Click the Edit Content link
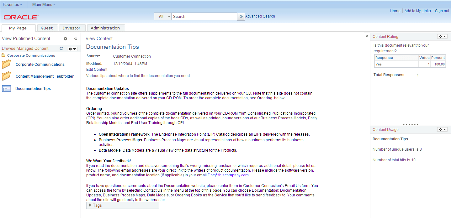The width and height of the screenshot is (451, 218). pyautogui.click(x=97, y=69)
